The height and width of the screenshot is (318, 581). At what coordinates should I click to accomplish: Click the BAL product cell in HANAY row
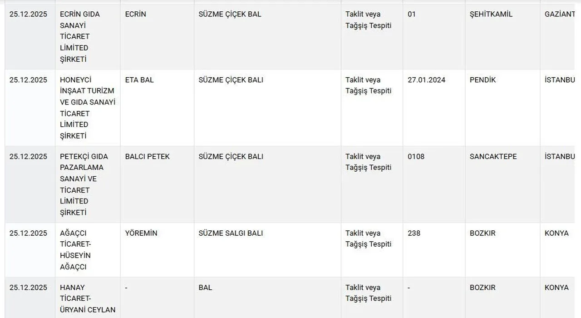pos(205,288)
